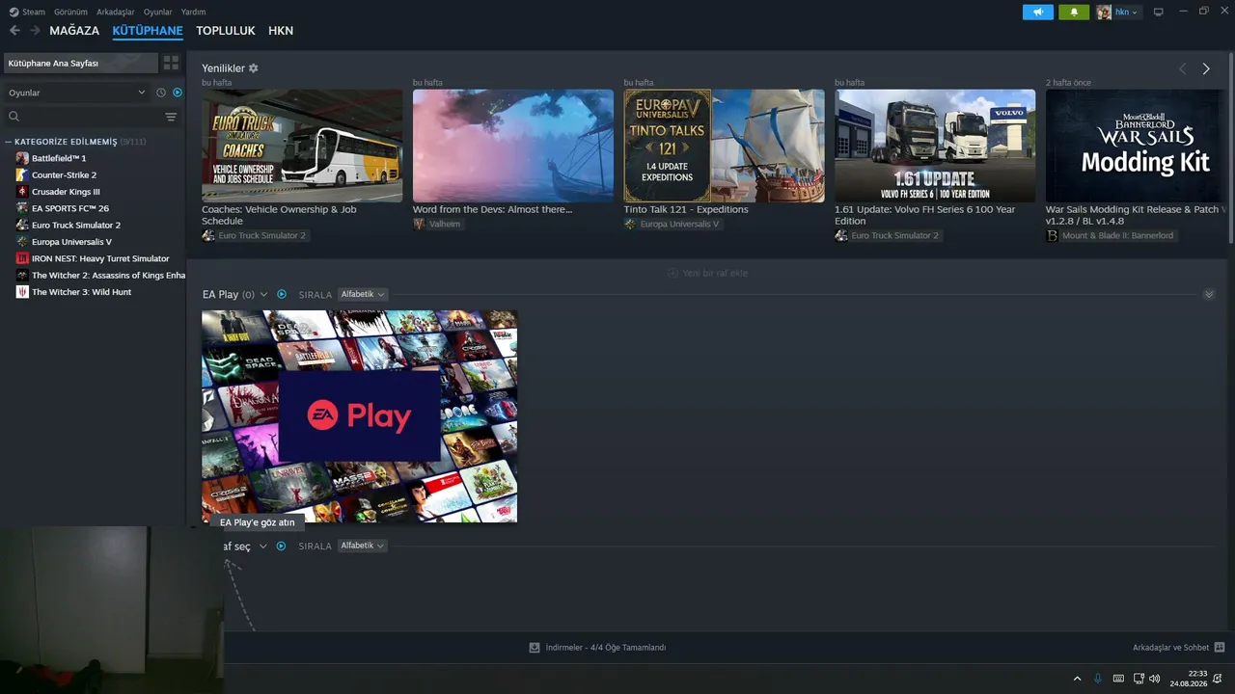Open the Görünüm menu

tap(70, 12)
